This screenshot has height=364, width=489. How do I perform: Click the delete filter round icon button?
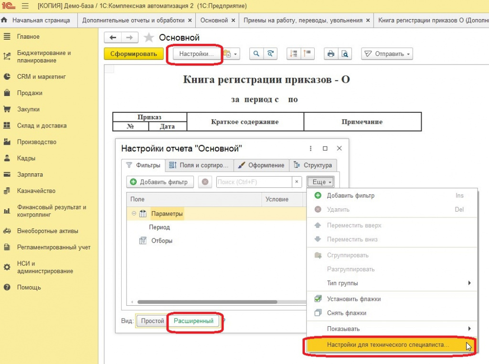[x=205, y=182]
